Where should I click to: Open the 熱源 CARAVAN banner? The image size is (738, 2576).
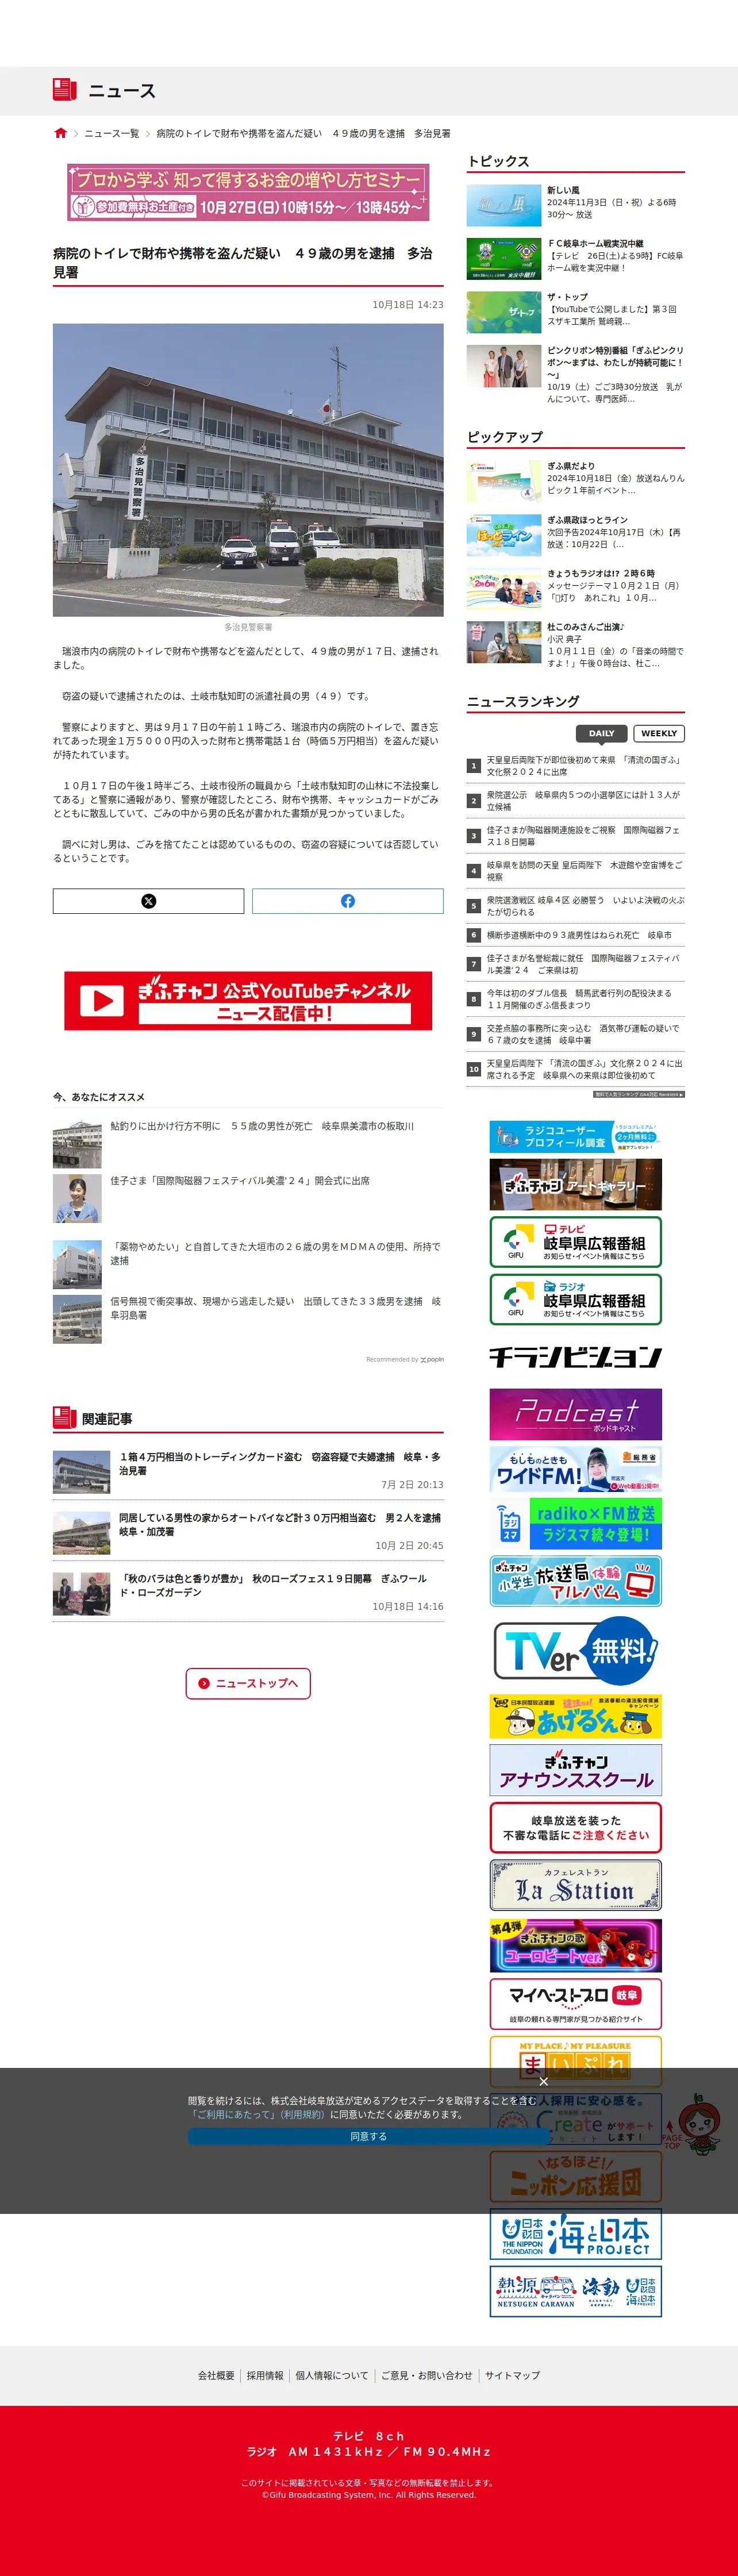pyautogui.click(x=575, y=2291)
